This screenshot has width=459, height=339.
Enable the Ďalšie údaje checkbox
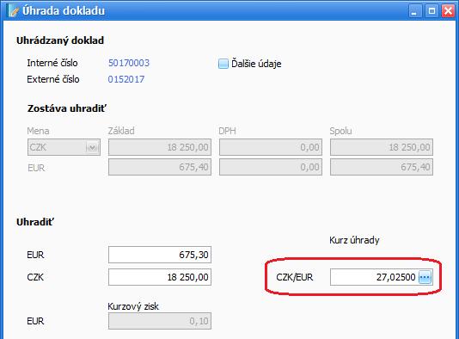tap(223, 64)
